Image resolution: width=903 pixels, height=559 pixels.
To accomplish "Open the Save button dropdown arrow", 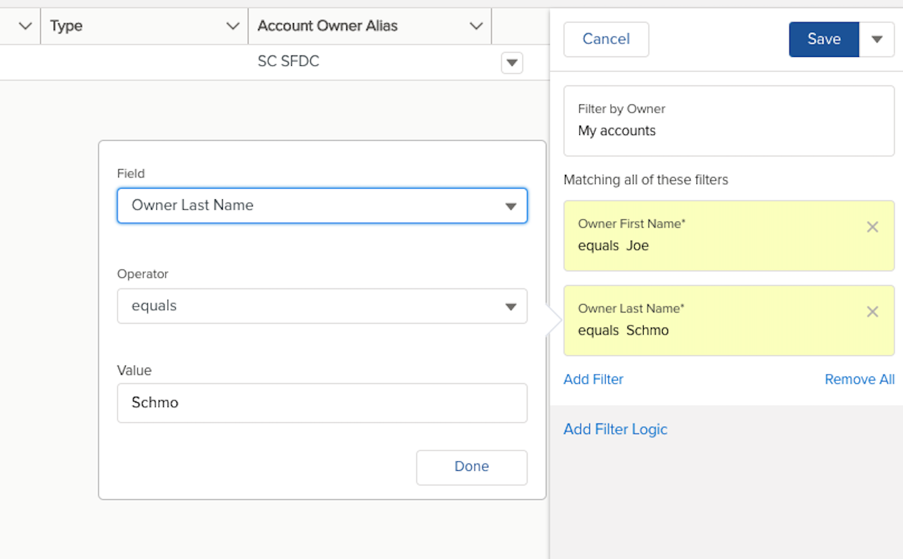I will 877,39.
